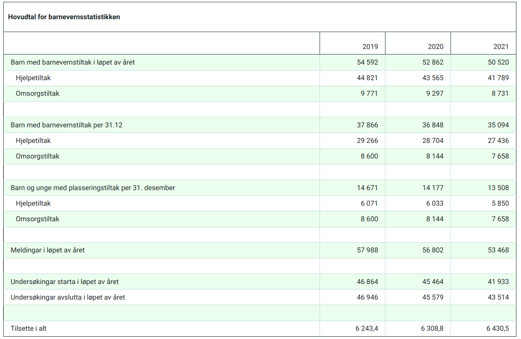This screenshot has height=339, width=521.
Task: Click row label 'Barn med barnevernstiltak i løpet av året'
Action: coord(73,62)
